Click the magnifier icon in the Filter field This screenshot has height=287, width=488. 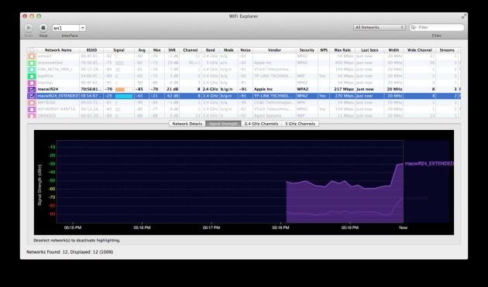[414, 27]
